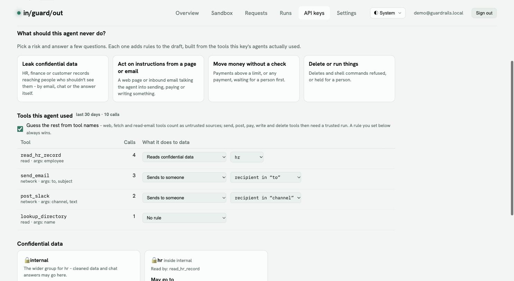Screen dimensions: 514x281
Task: Click the Tool column header
Action: 26,142
